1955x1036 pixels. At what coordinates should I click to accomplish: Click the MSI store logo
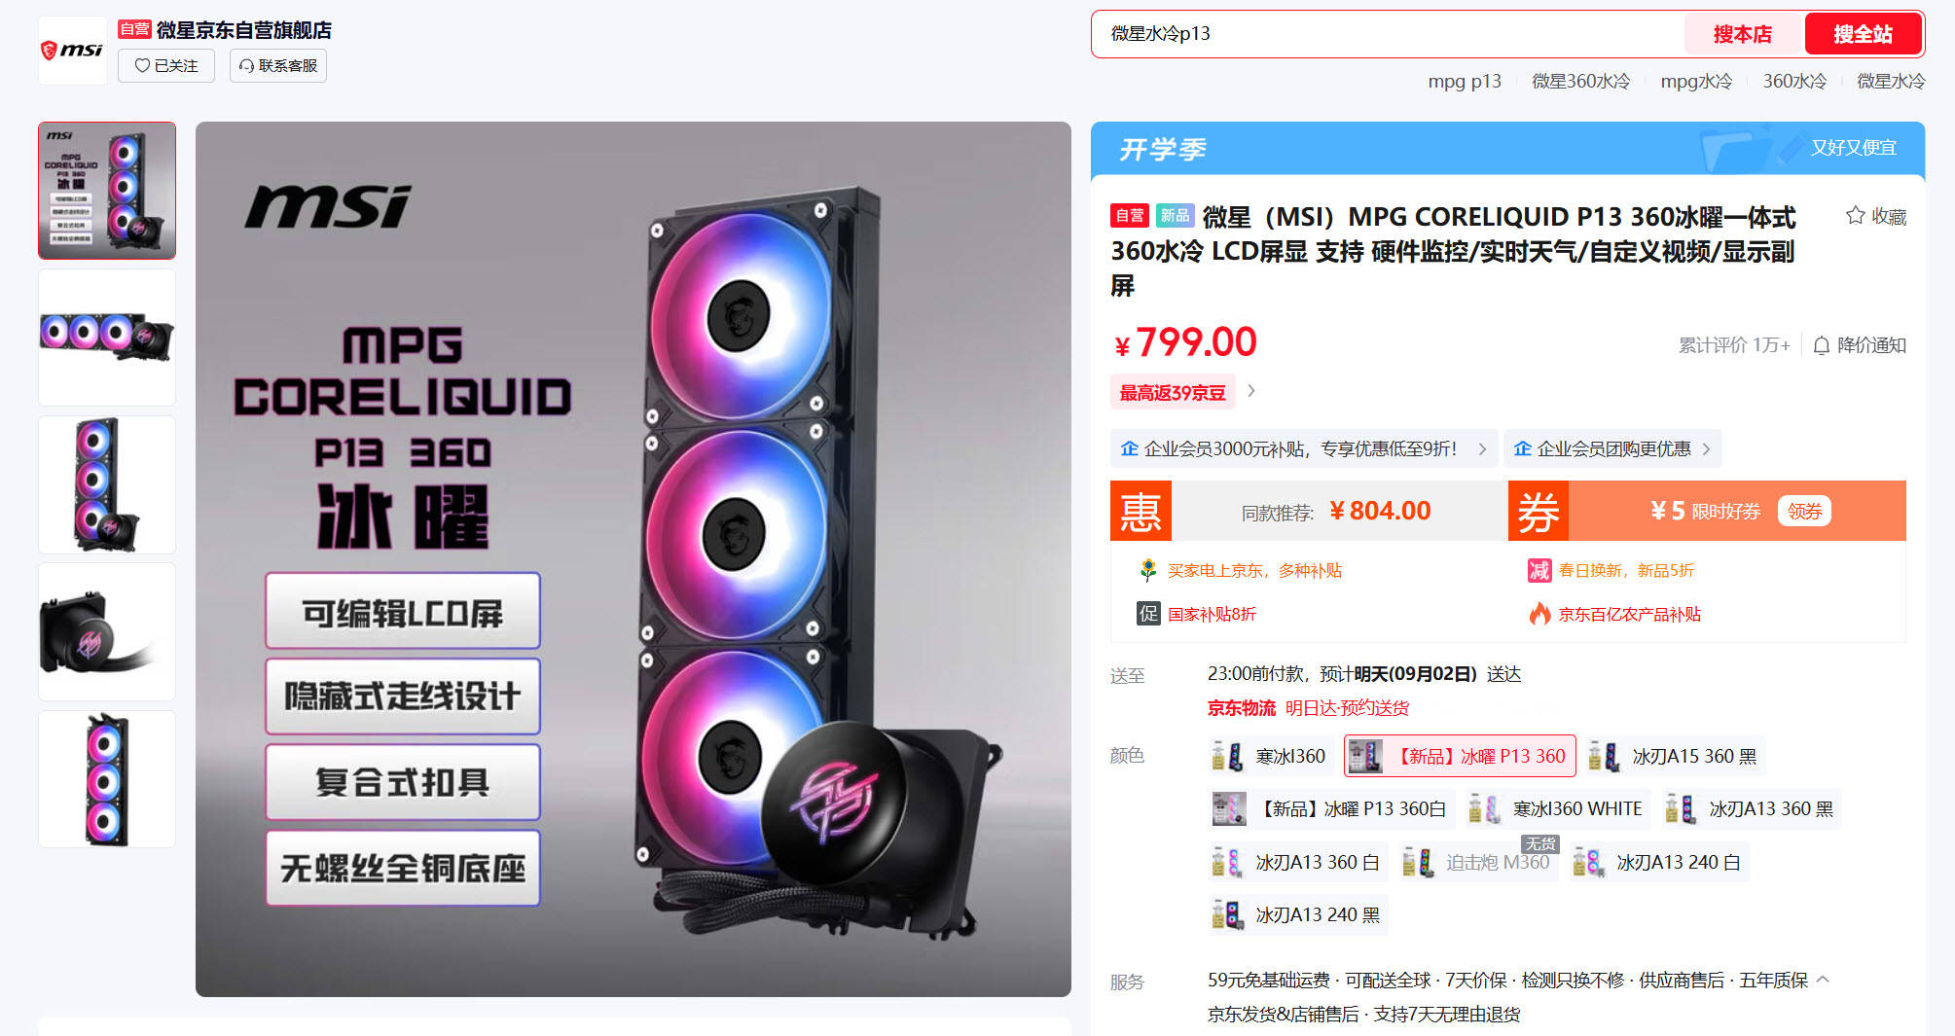[72, 50]
